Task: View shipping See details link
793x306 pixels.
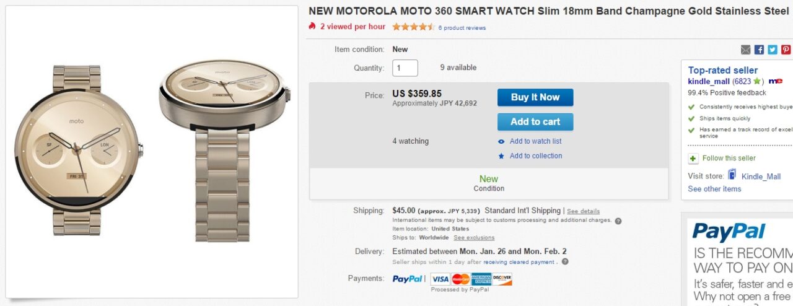Action: tap(583, 211)
